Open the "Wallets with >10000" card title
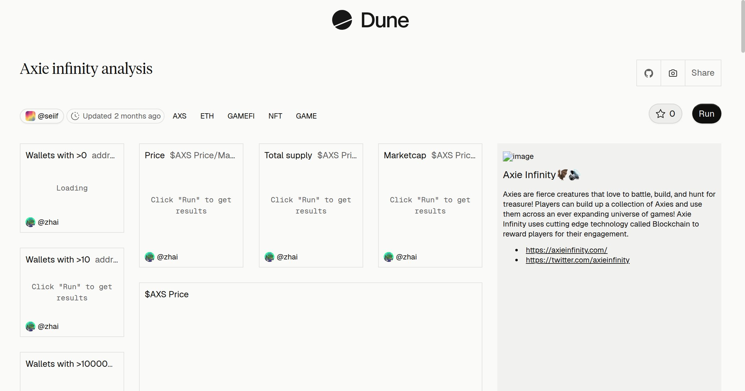The image size is (745, 391). coord(69,364)
